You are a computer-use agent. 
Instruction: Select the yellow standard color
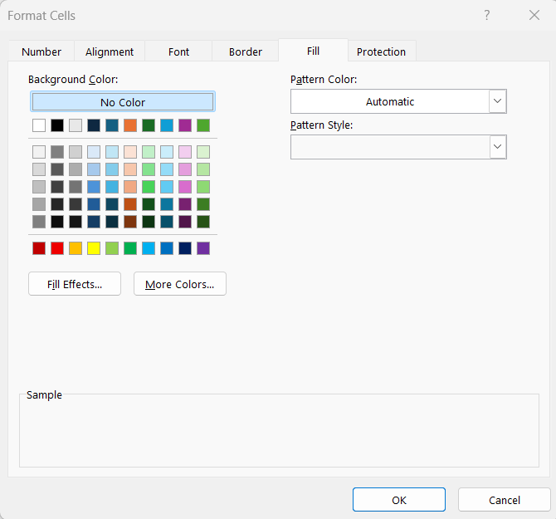[94, 248]
